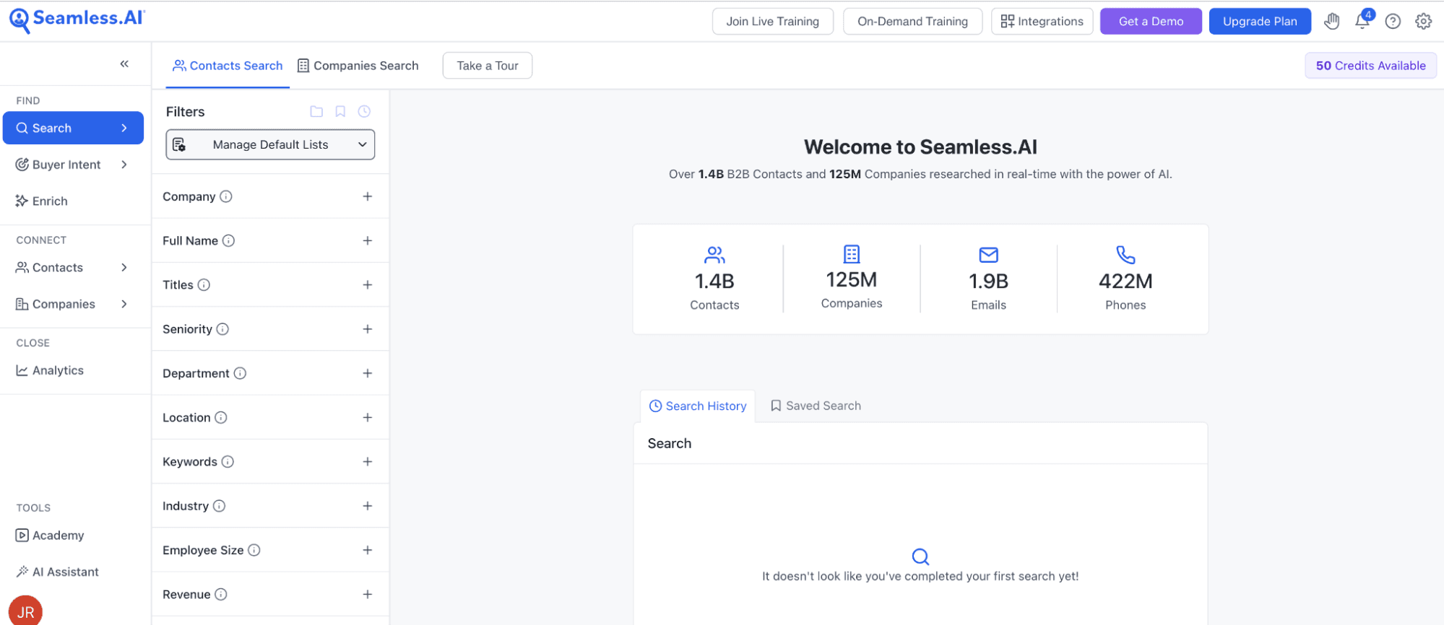The height and width of the screenshot is (625, 1444).
Task: Click the Employee Size filter info icon
Action: [x=254, y=550]
